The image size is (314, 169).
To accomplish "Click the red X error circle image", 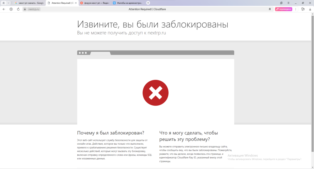I will (x=156, y=93).
